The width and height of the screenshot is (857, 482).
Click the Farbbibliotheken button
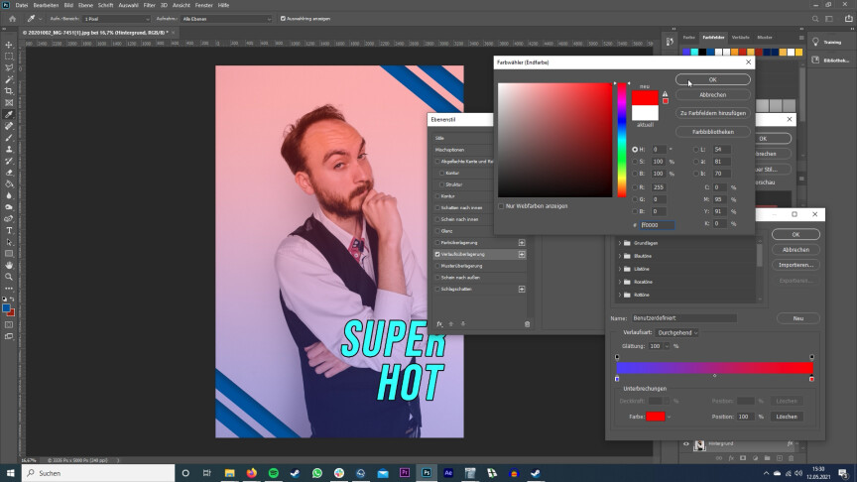tap(711, 131)
